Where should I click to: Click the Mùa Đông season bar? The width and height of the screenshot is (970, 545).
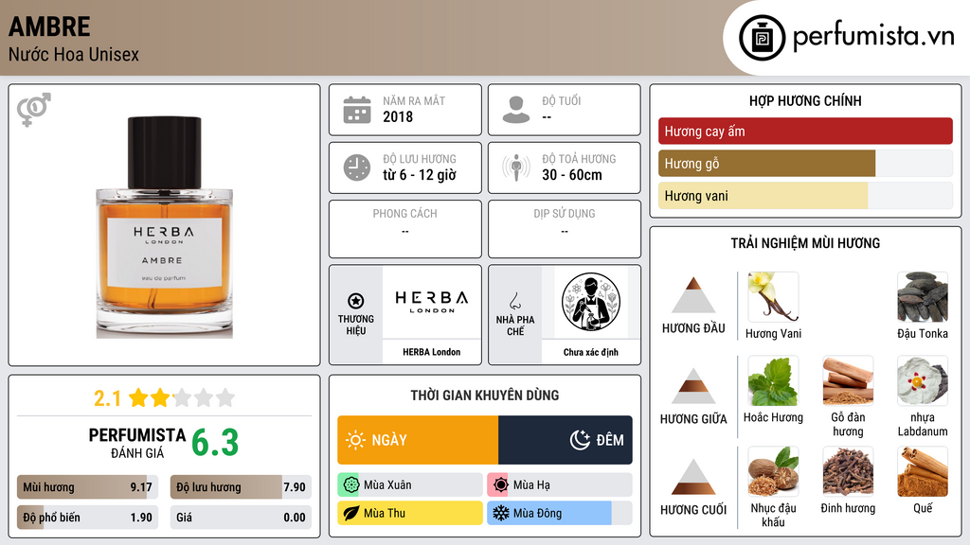click(x=560, y=513)
